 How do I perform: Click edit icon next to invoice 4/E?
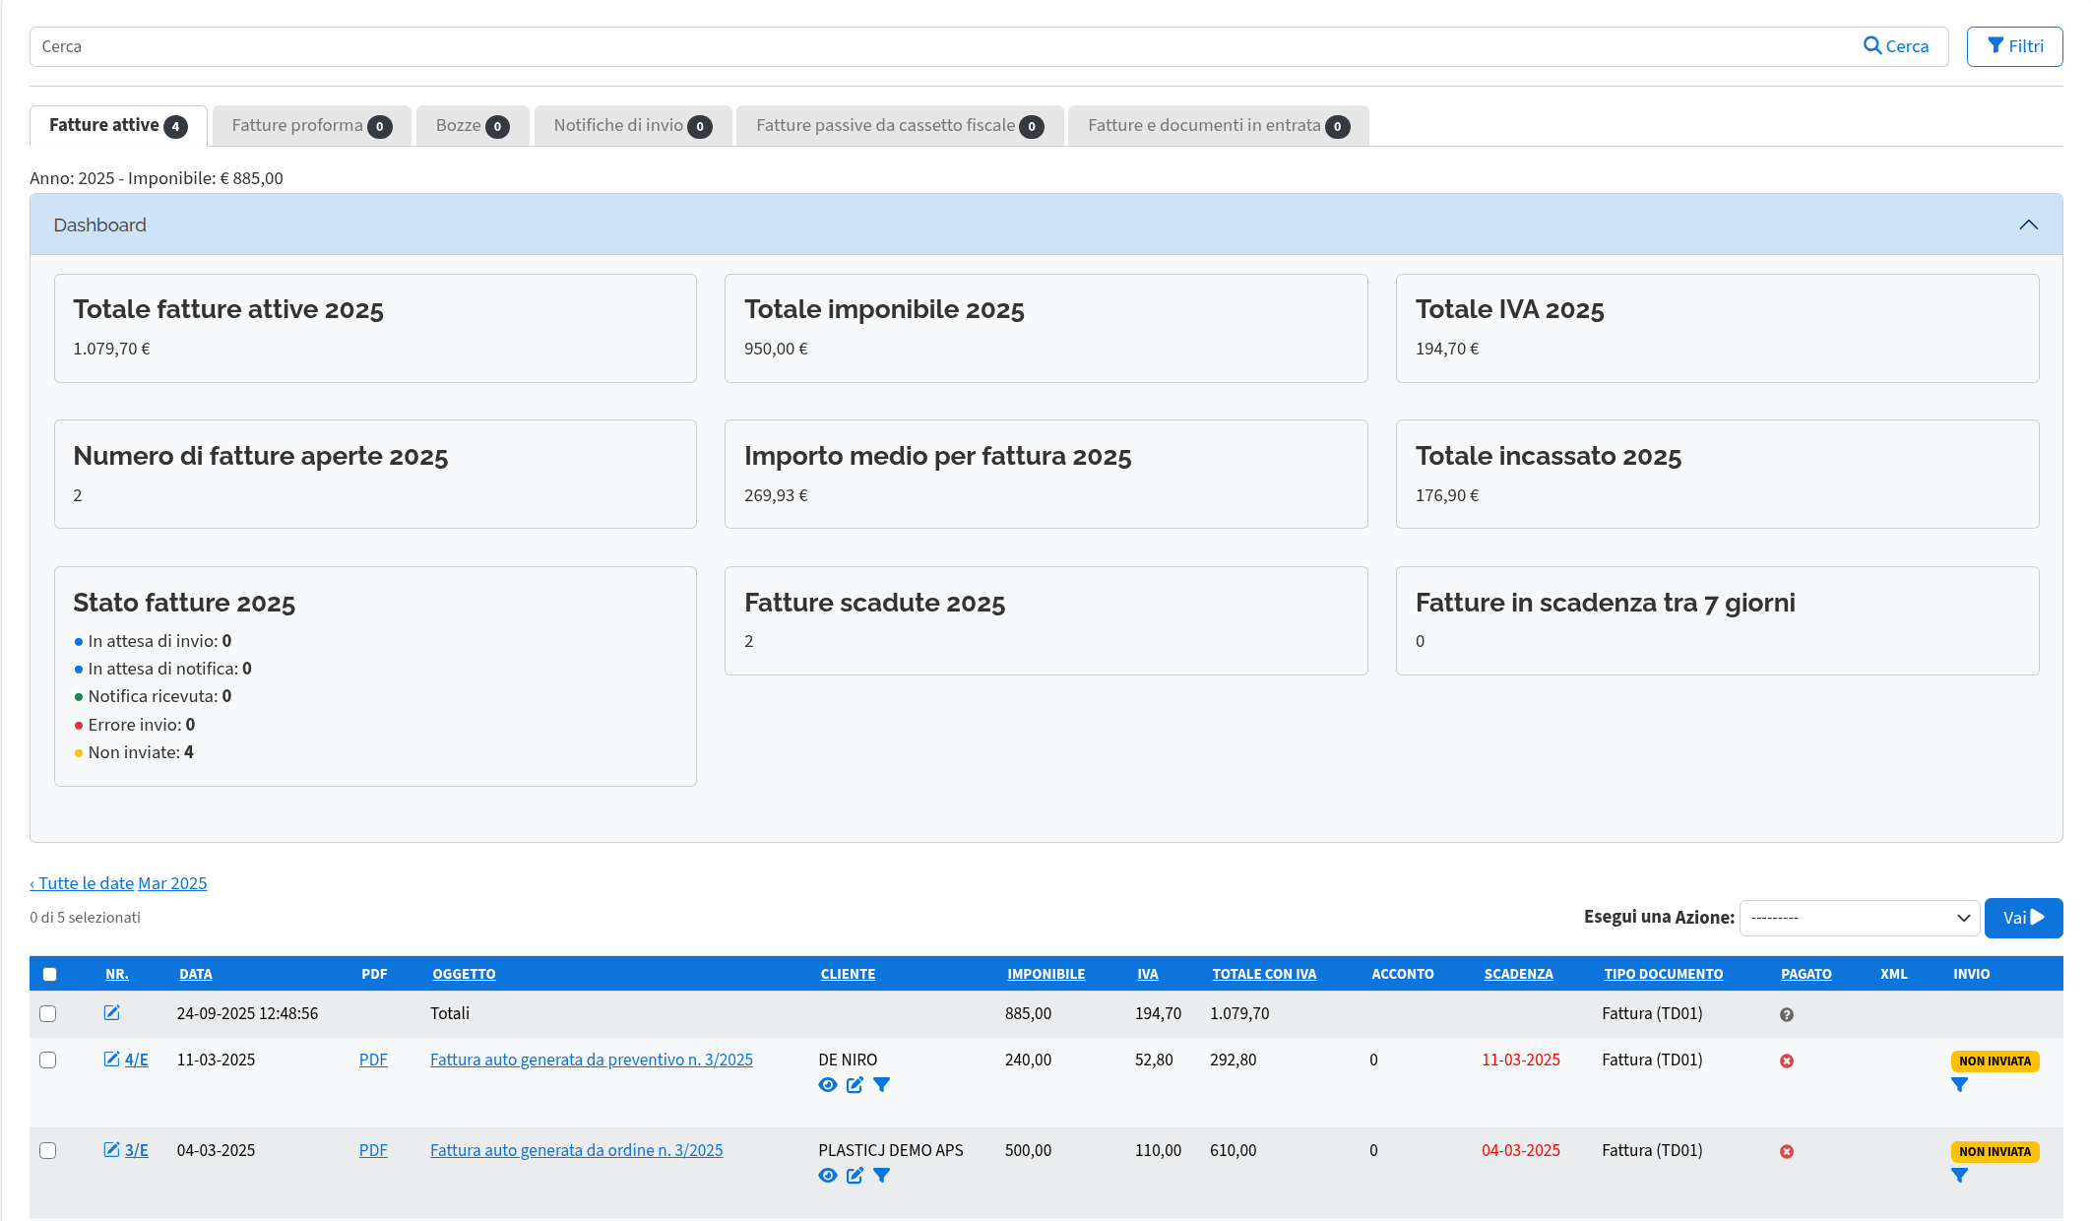112,1060
